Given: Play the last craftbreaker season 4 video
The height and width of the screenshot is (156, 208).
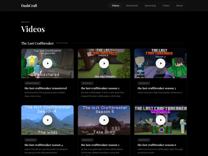Looking at the screenshot, I should point(47,120).
